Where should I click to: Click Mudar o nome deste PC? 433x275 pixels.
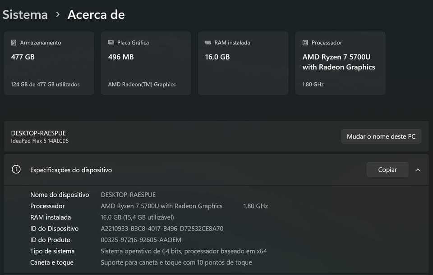coord(381,136)
